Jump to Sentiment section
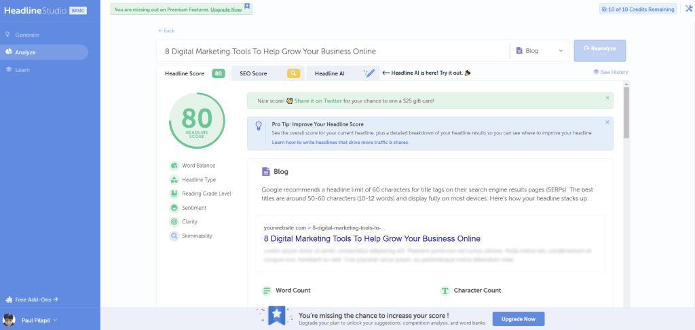Viewport: 695px width, 330px height. click(194, 208)
